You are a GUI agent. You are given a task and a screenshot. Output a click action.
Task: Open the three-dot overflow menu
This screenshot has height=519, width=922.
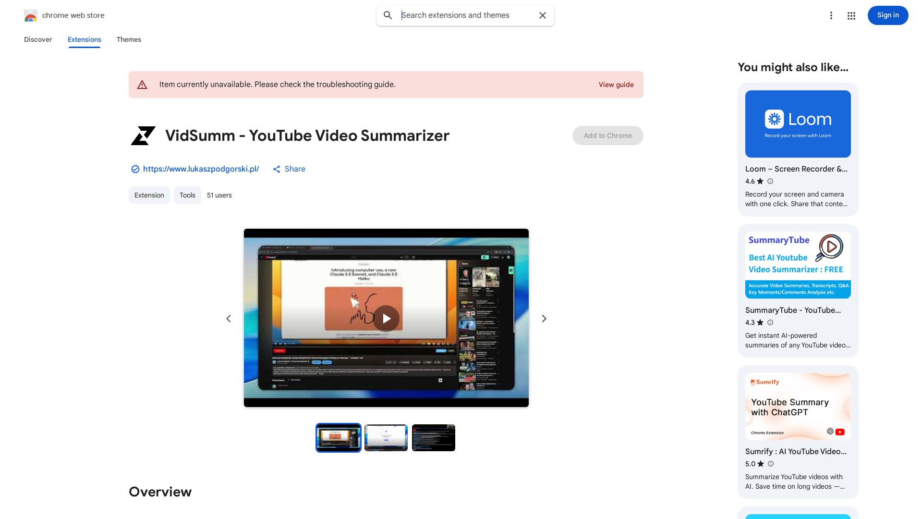(831, 15)
